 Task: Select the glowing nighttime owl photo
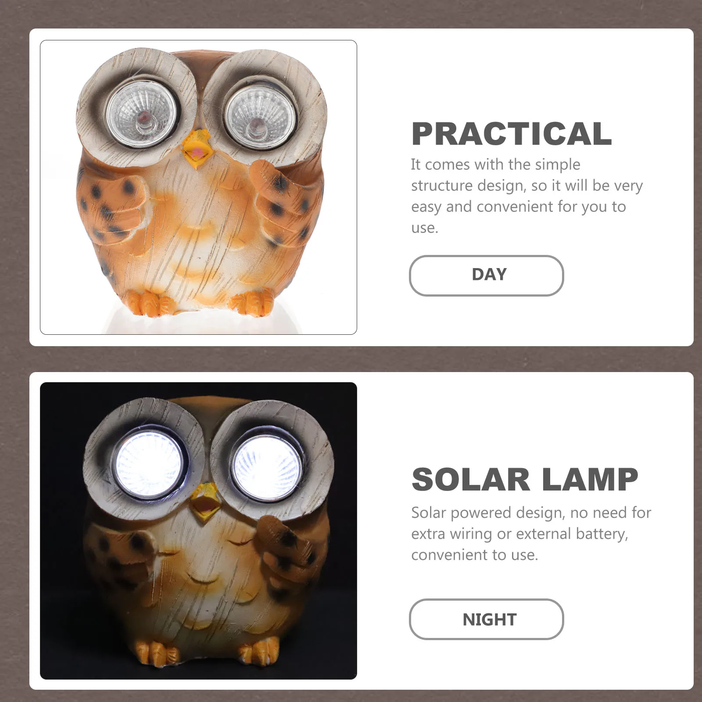coord(198,531)
